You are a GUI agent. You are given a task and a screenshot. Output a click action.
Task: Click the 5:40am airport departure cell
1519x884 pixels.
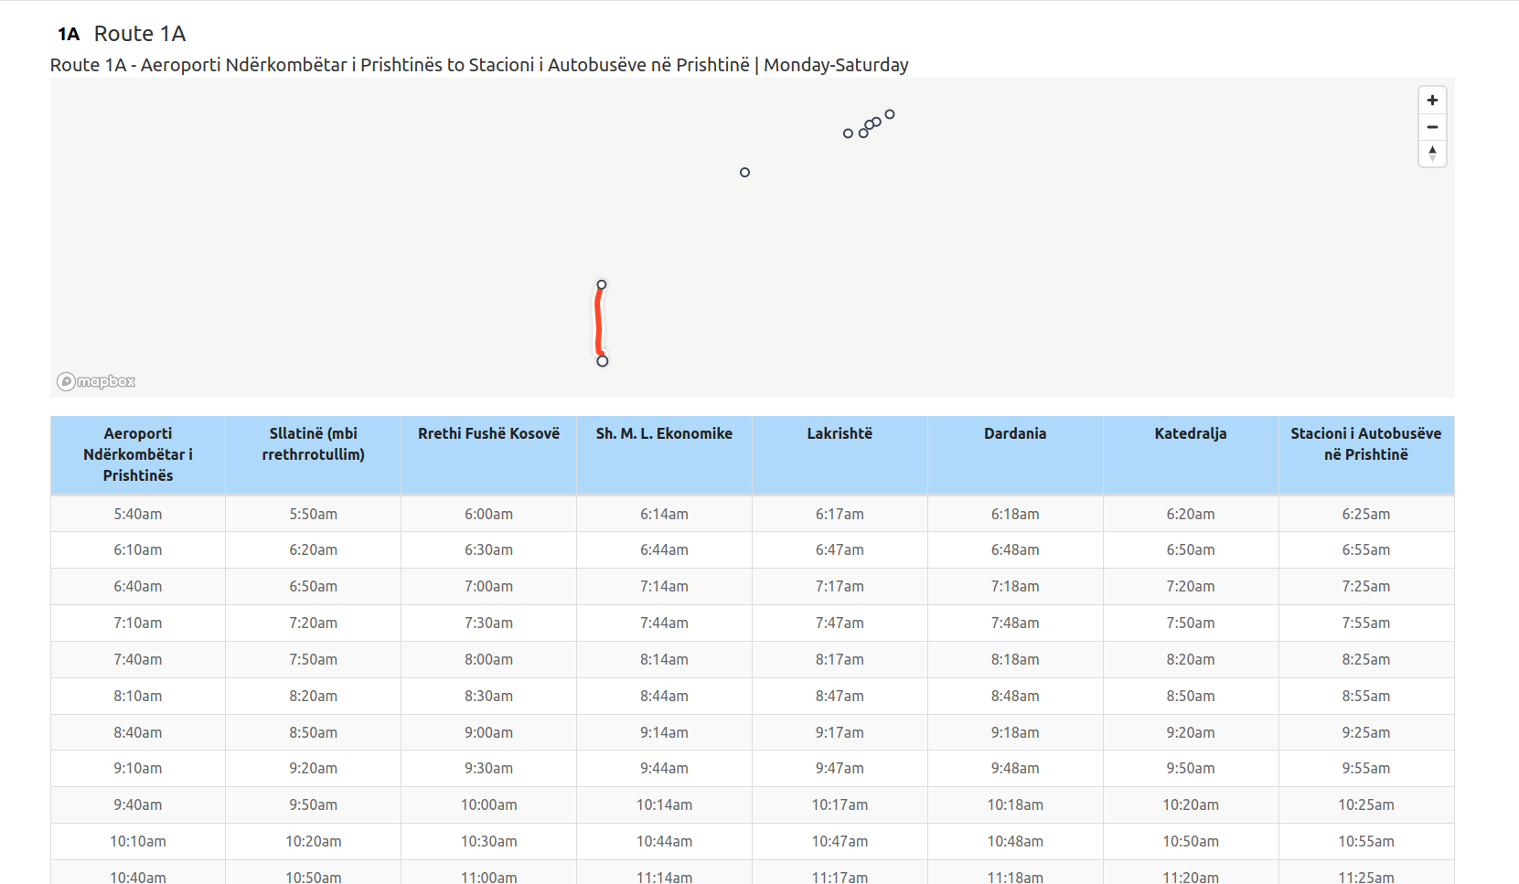pyautogui.click(x=138, y=514)
